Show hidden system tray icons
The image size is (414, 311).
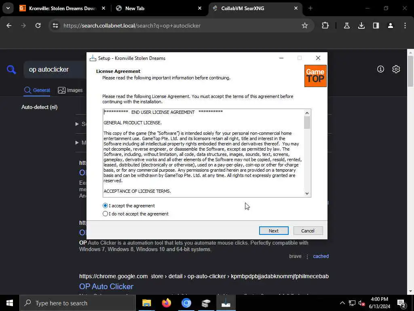pos(342,303)
